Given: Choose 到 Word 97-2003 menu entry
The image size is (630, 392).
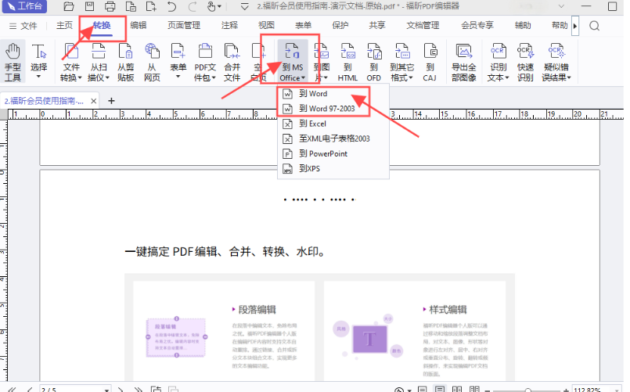Looking at the screenshot, I should tap(333, 109).
